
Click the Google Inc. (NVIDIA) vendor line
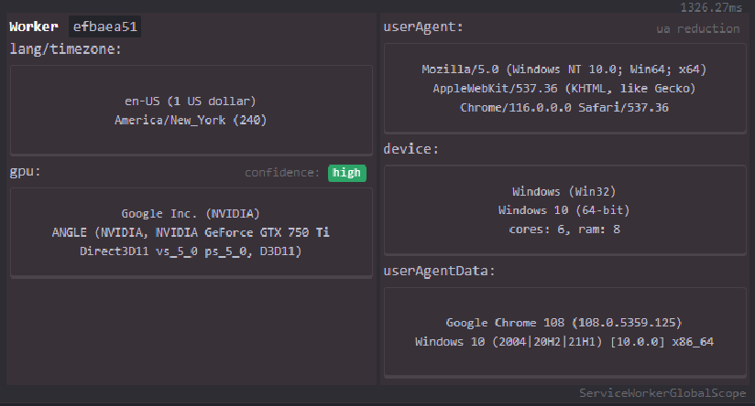point(191,214)
